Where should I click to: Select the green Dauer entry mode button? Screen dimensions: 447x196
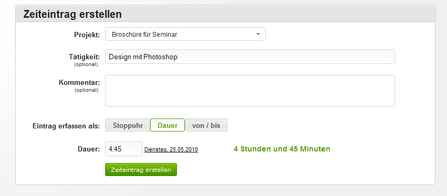tap(168, 125)
